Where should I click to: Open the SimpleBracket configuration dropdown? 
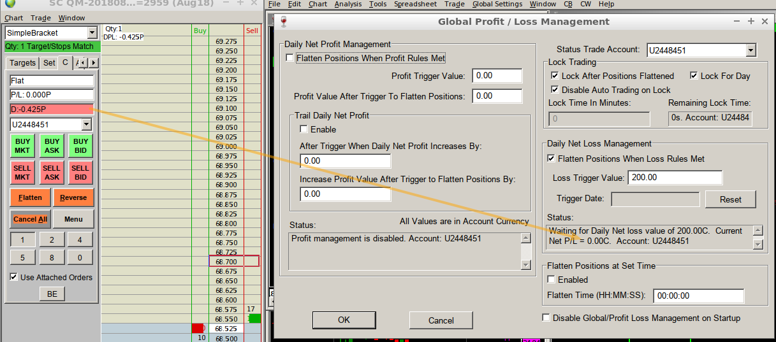pyautogui.click(x=92, y=32)
